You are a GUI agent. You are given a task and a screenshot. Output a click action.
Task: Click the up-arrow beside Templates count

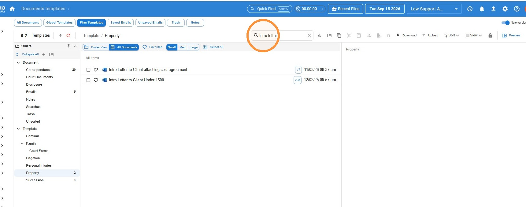tap(61, 35)
